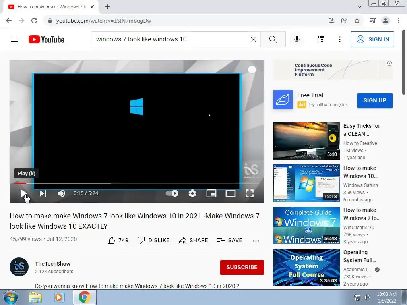Enter full screen mode
The height and width of the screenshot is (305, 407).
coord(250,193)
